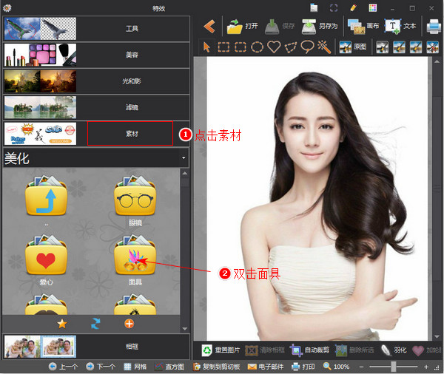
Task: Click the up-arrow parent folder
Action: coord(46,196)
